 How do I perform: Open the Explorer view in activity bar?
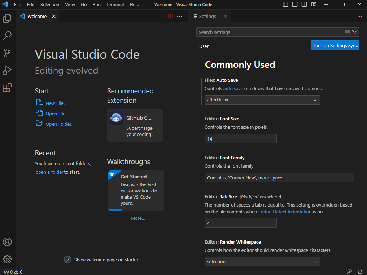pyautogui.click(x=7, y=18)
